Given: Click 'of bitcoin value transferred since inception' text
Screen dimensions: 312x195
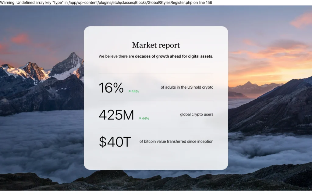Looking at the screenshot, I should (x=176, y=141).
